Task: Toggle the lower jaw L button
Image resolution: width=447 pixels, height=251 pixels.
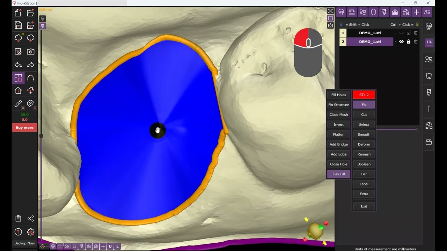Action: pyautogui.click(x=118, y=246)
